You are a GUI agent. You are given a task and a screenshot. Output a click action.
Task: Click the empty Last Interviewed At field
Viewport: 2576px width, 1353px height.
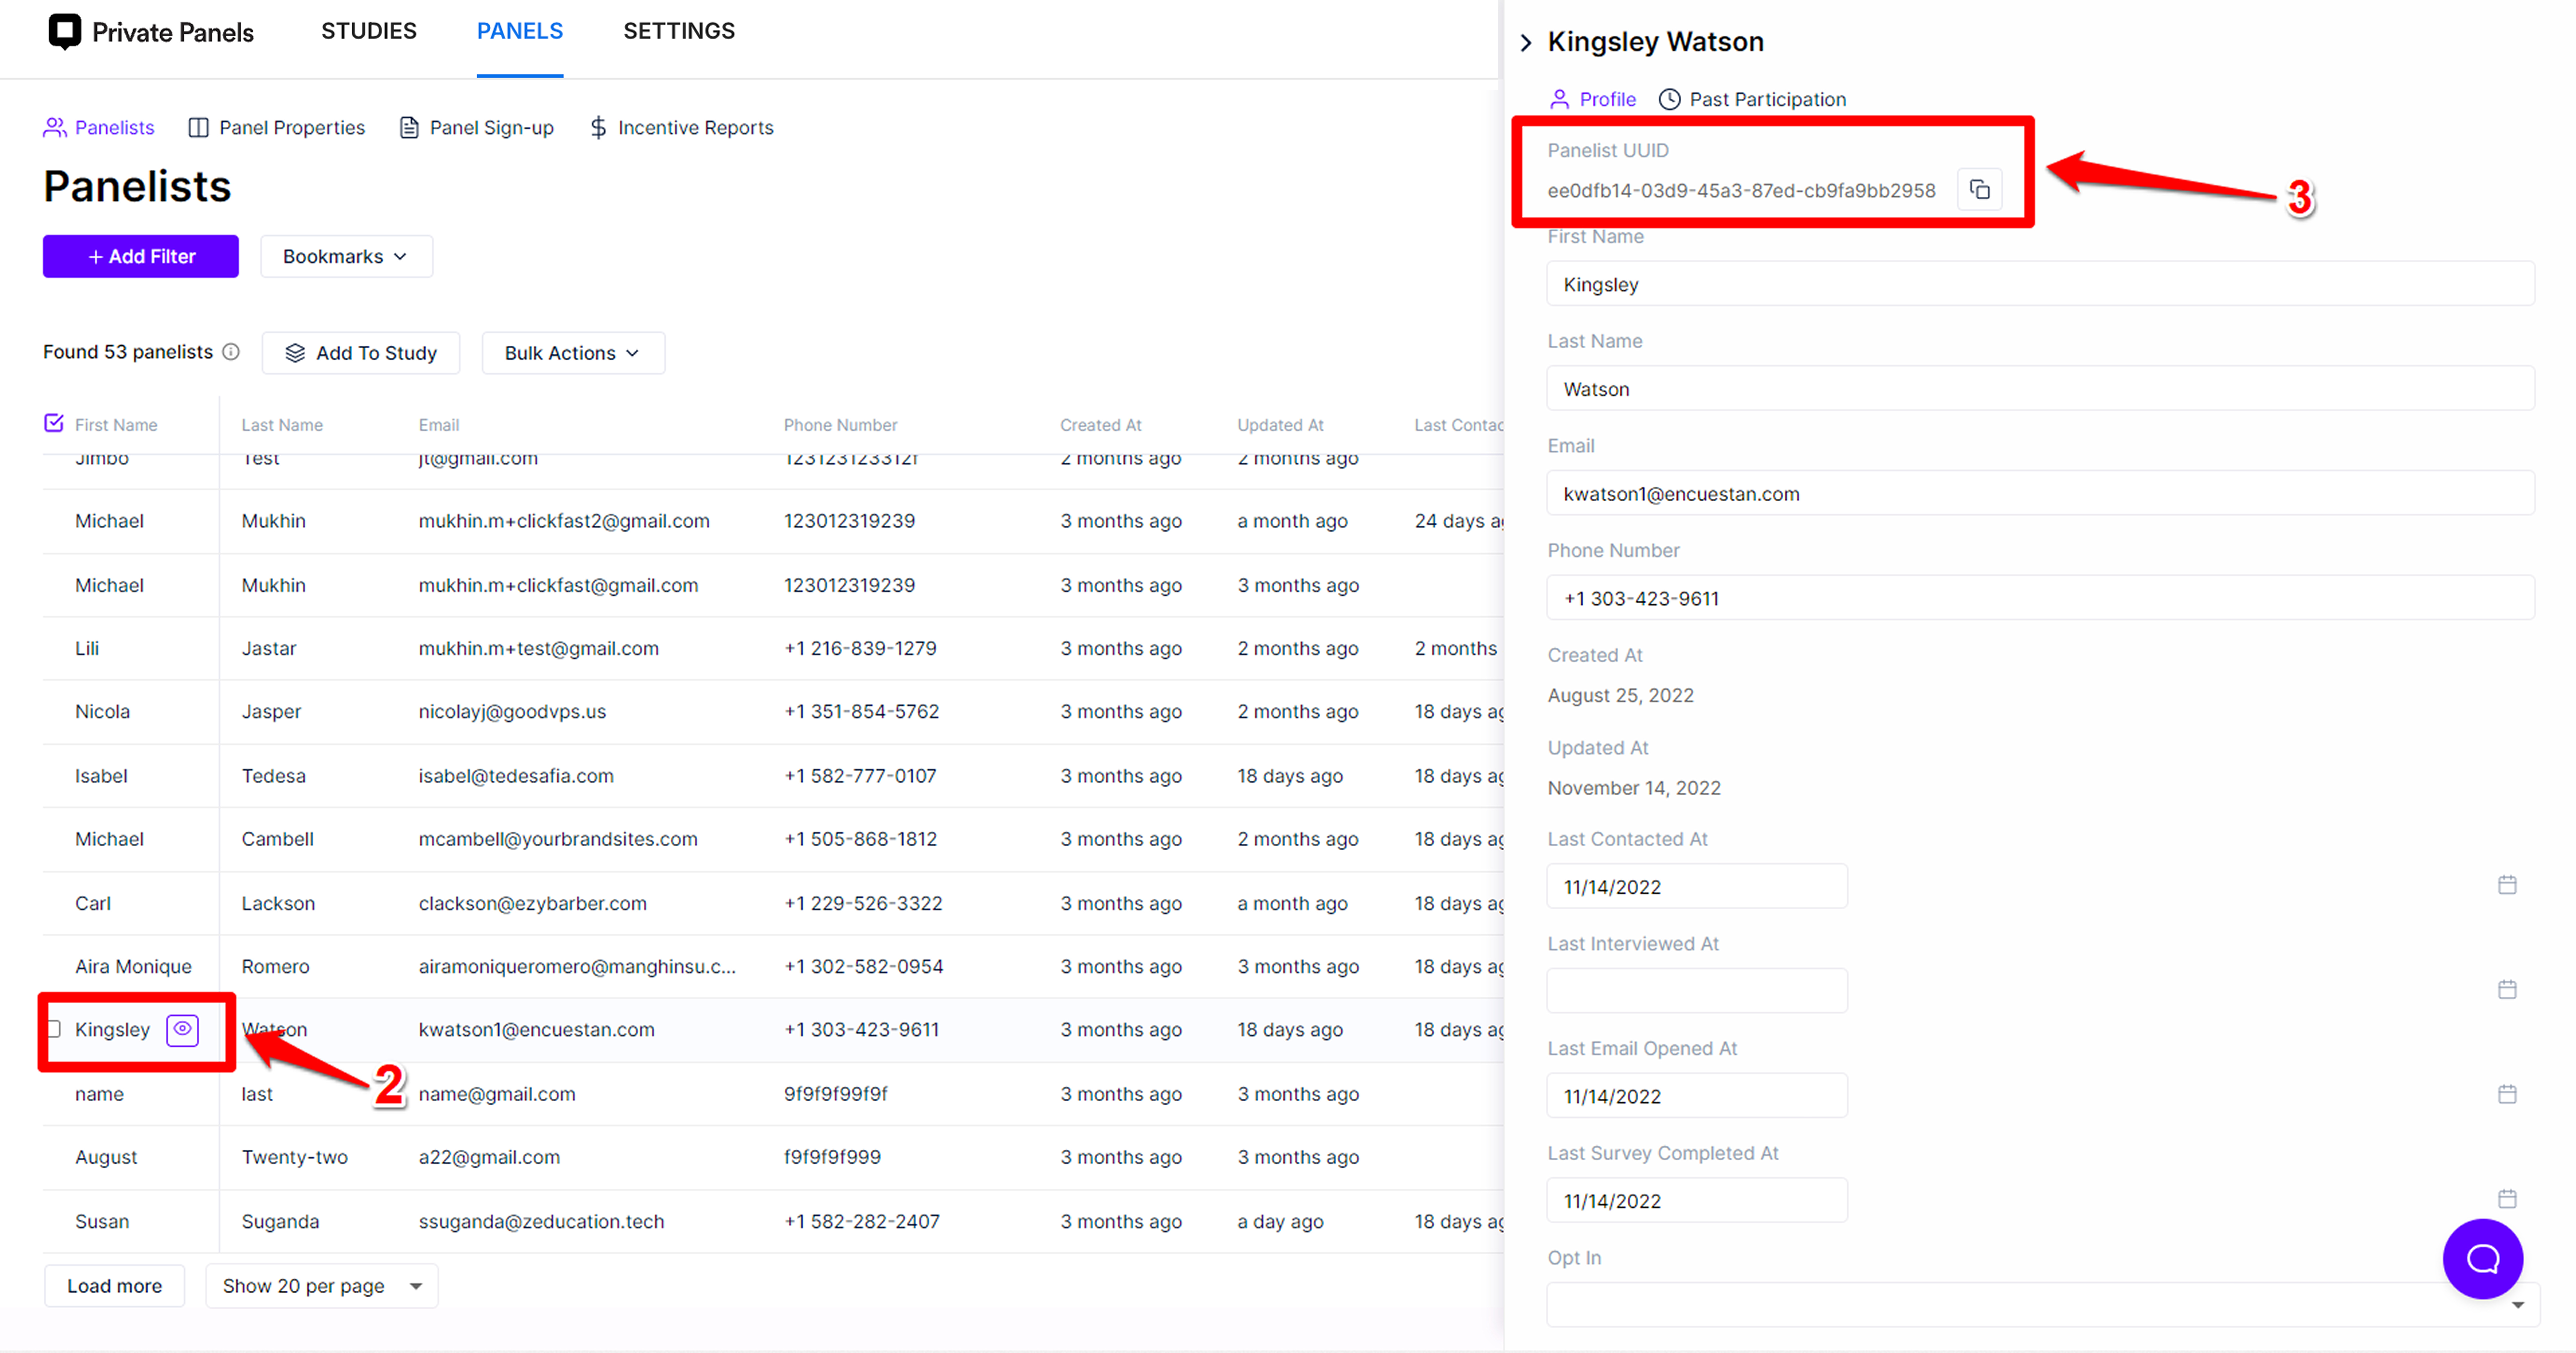click(1697, 991)
